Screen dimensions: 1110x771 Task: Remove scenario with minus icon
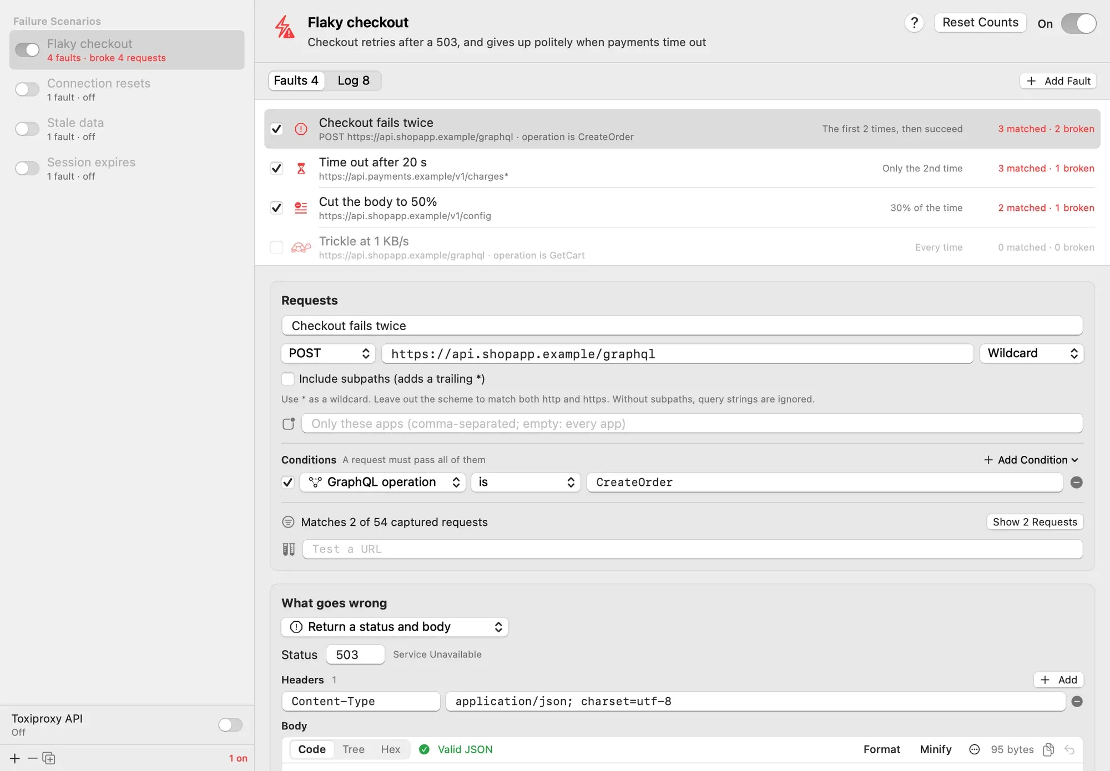(x=32, y=758)
